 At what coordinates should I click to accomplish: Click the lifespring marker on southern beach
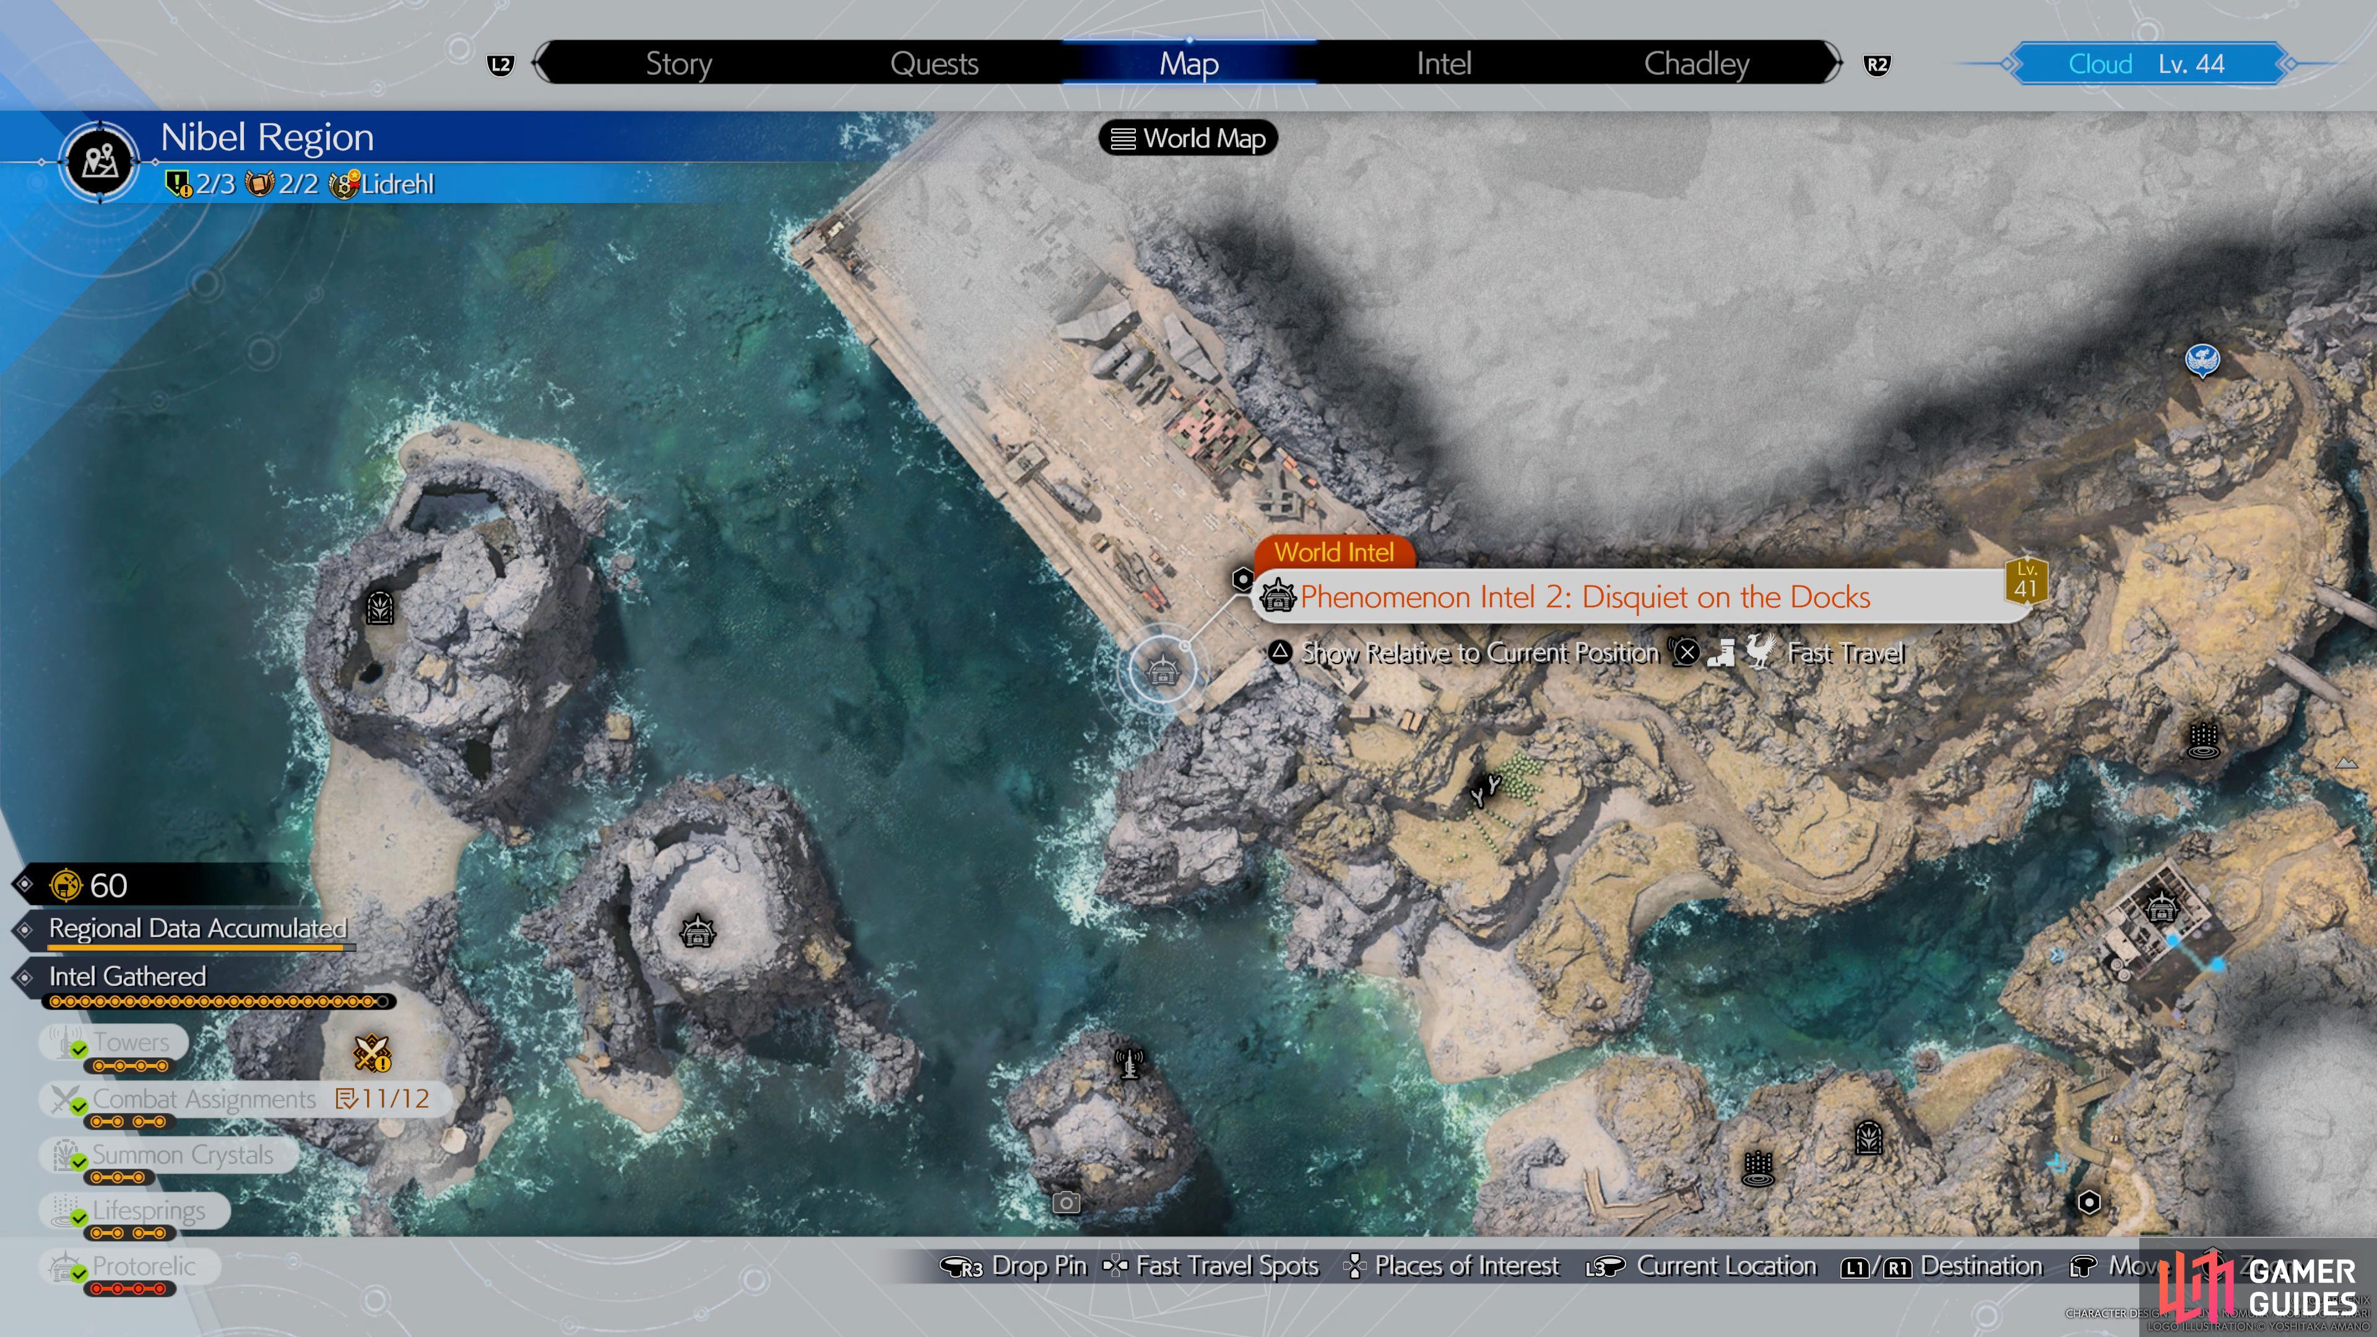(x=1758, y=1169)
